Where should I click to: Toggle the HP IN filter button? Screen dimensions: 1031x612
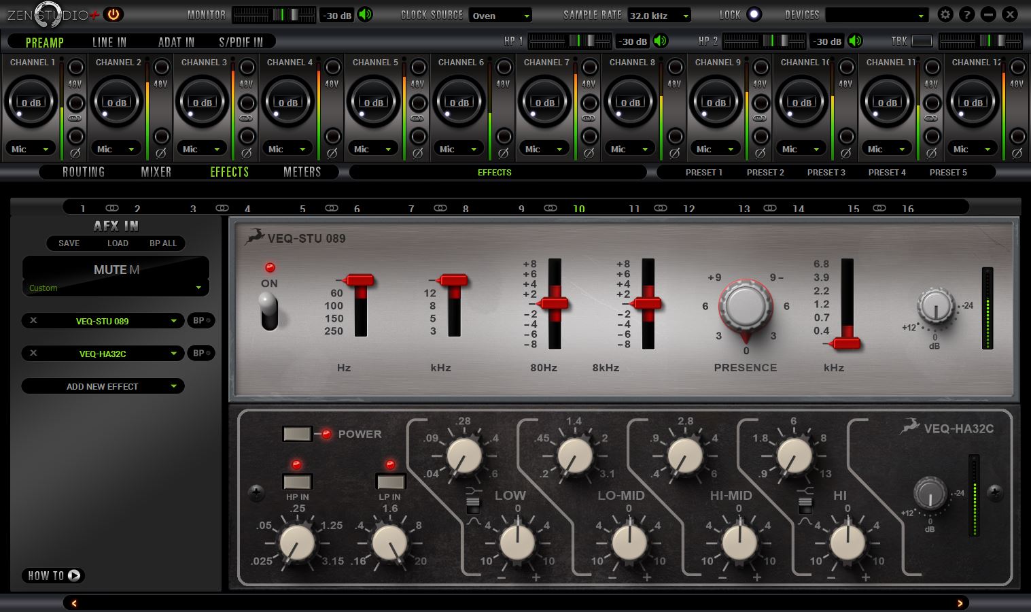297,481
